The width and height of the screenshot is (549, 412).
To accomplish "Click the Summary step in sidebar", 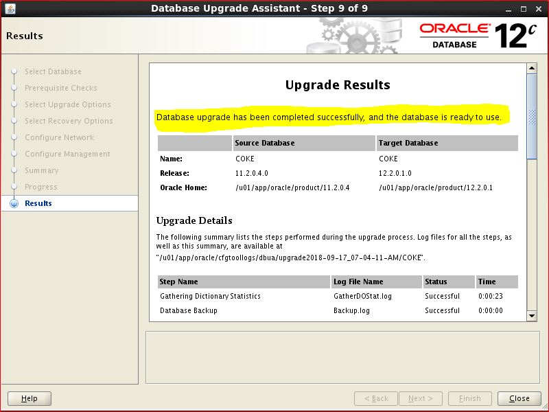I will click(41, 170).
